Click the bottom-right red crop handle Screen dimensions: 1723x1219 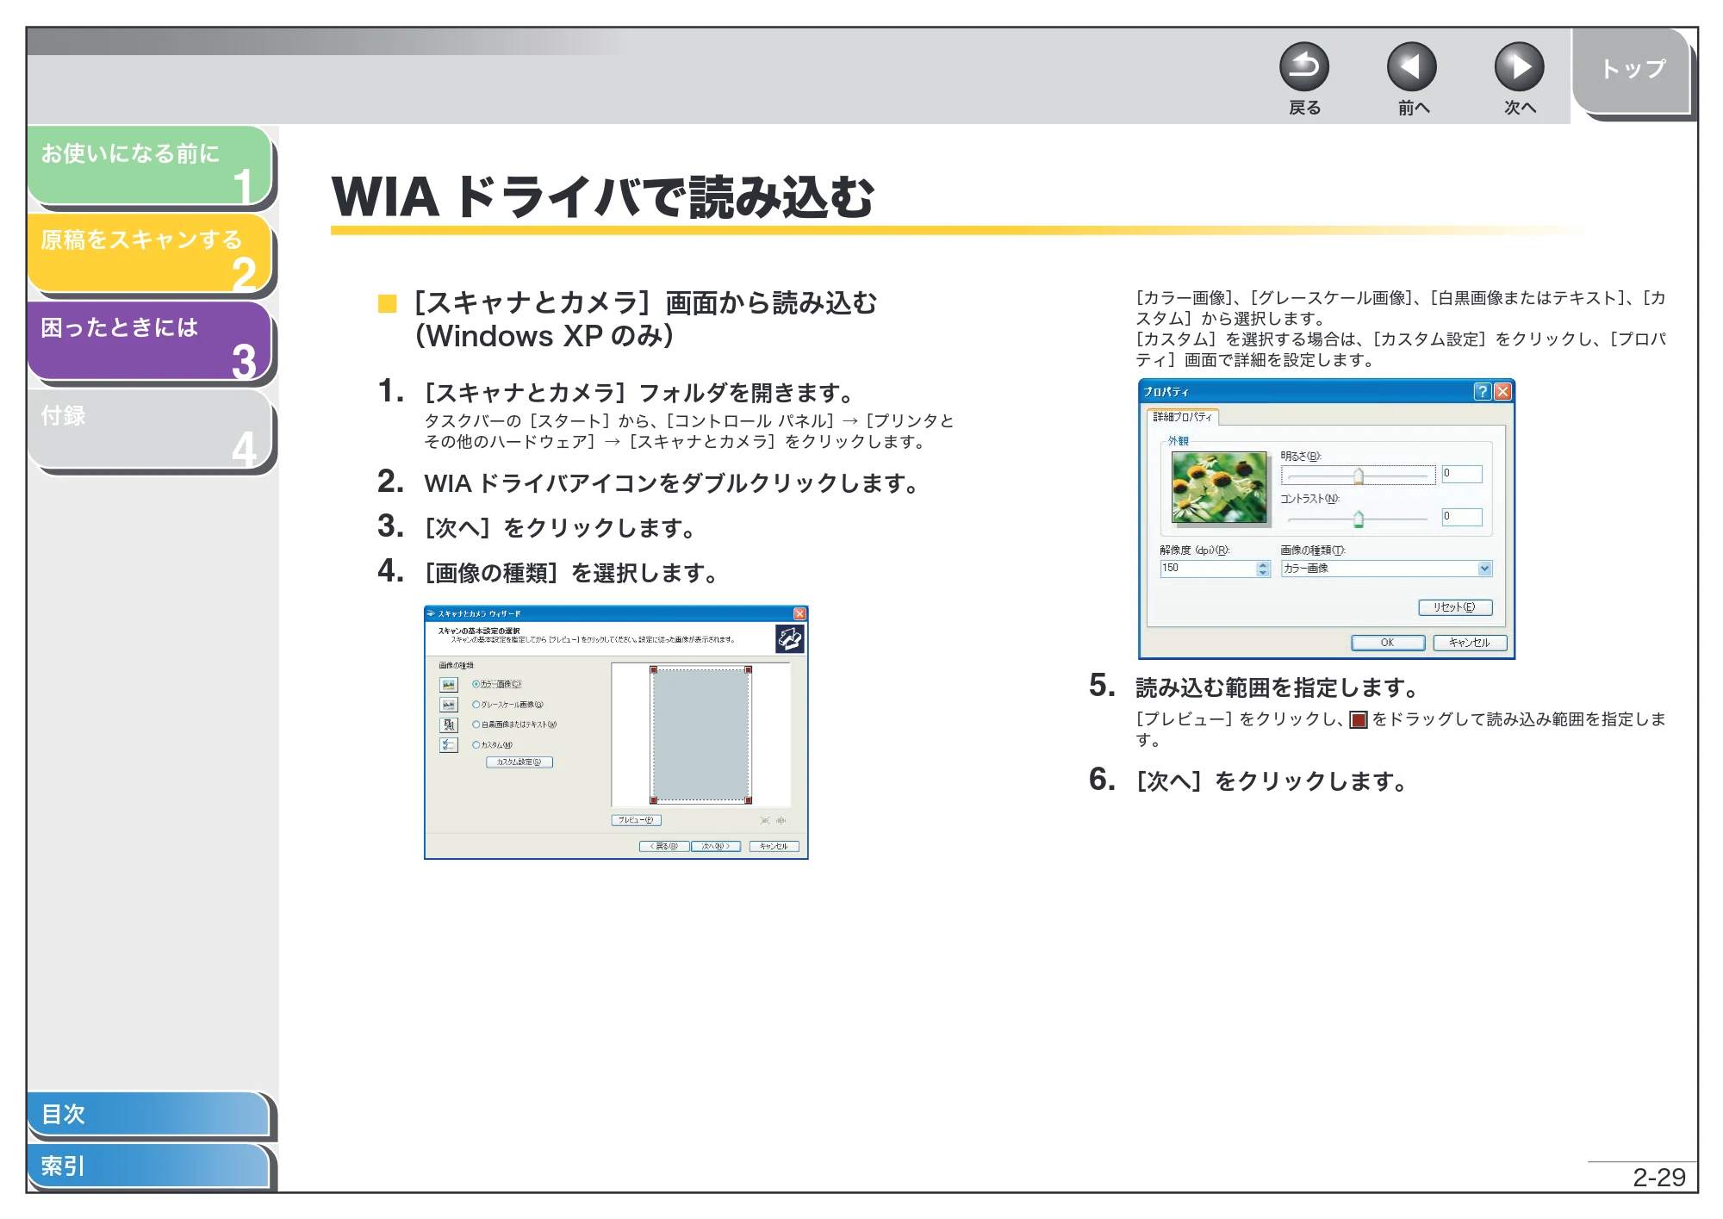coord(749,800)
